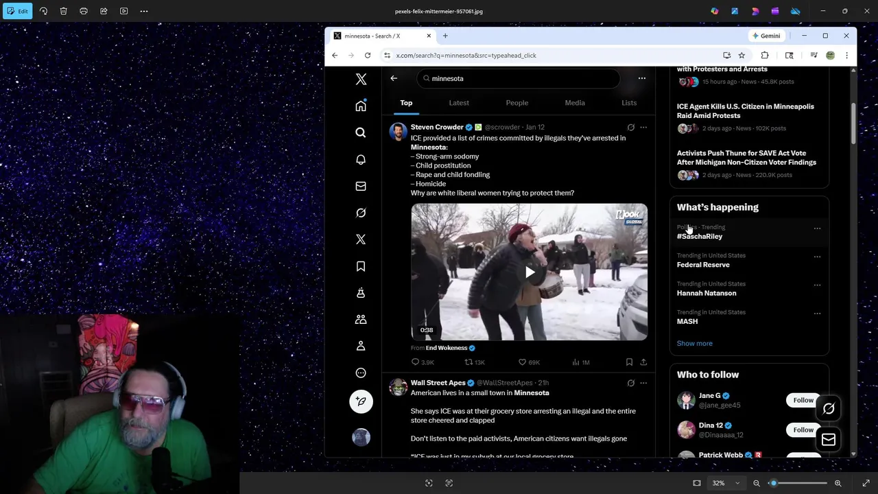Focus the 'minnesota' search field

coord(518,78)
